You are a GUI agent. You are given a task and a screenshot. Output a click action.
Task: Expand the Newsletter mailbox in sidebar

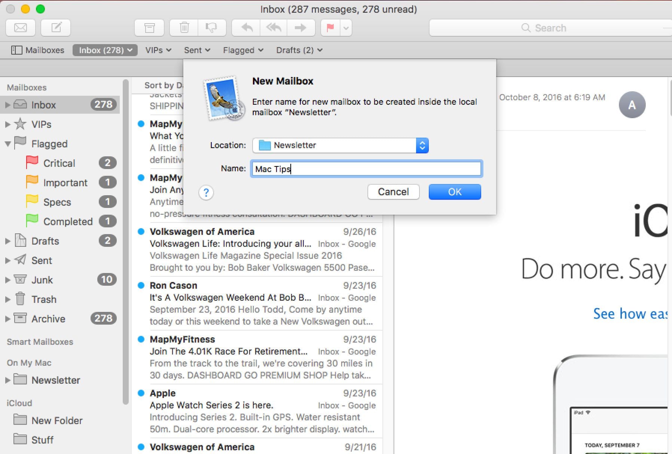click(7, 380)
